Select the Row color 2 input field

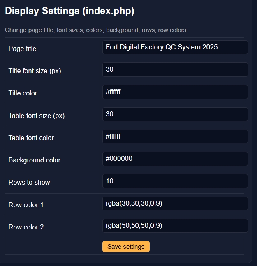(175, 226)
